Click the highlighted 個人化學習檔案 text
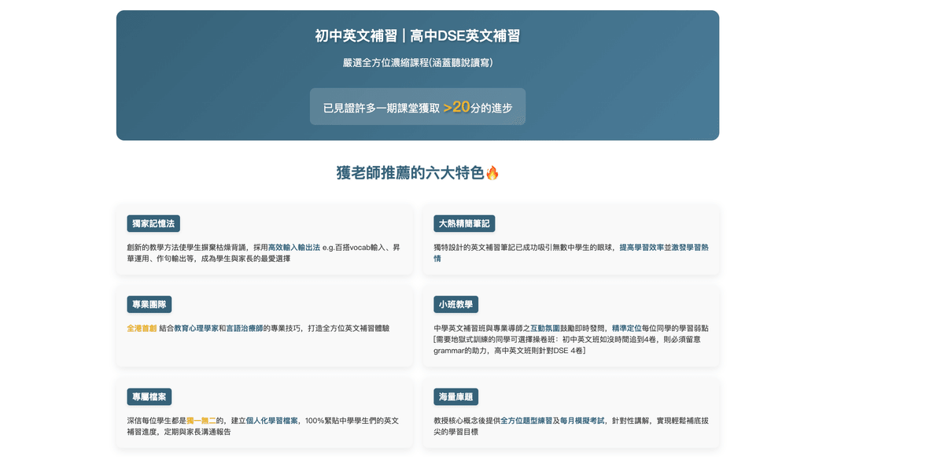 coord(272,421)
